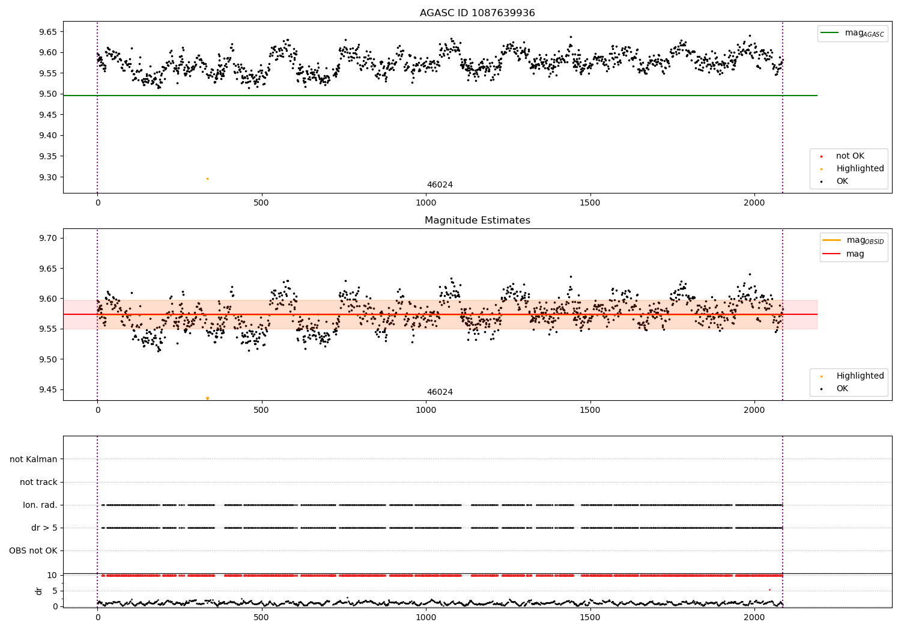Click the "46024" label in Magnitude Estimates plot
The height and width of the screenshot is (631, 901).
point(440,392)
